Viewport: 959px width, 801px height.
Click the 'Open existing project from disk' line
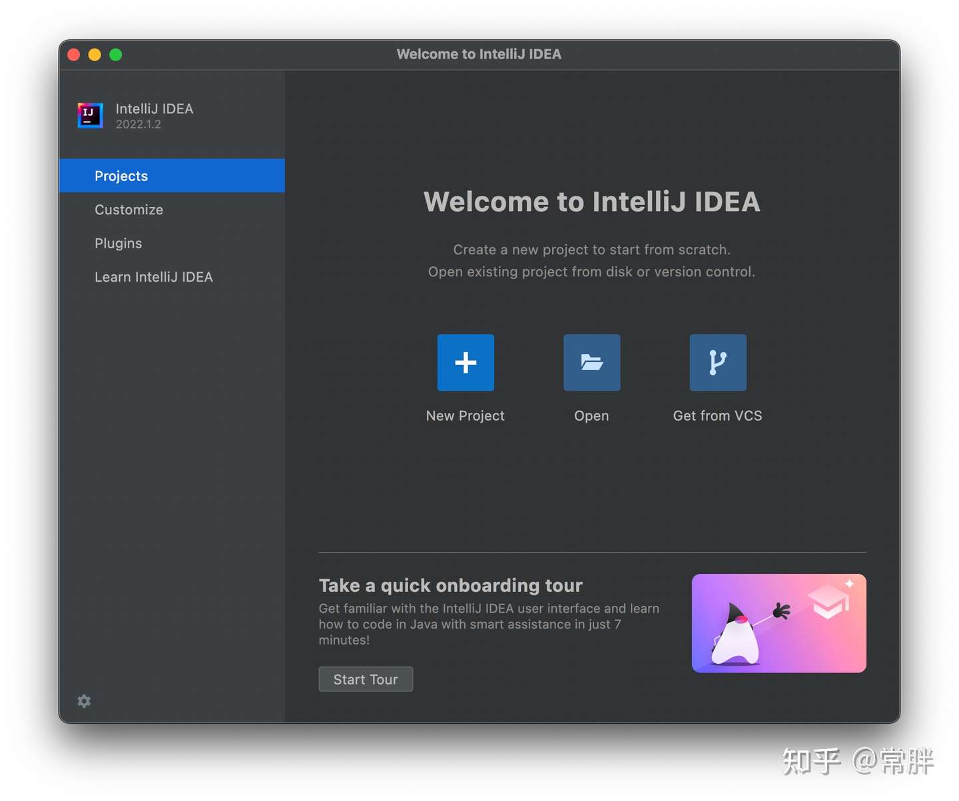(592, 272)
